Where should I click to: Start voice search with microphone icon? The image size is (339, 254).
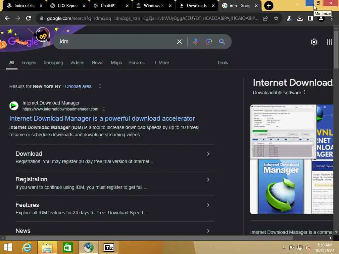click(195, 42)
